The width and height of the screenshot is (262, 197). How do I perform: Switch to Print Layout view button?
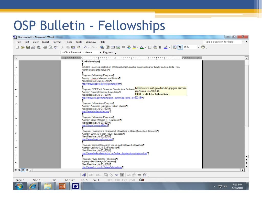23,170
